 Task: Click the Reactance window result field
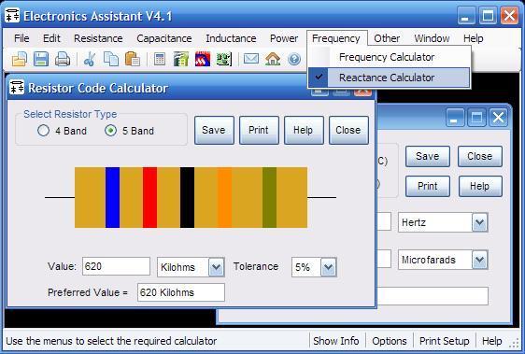click(x=433, y=296)
